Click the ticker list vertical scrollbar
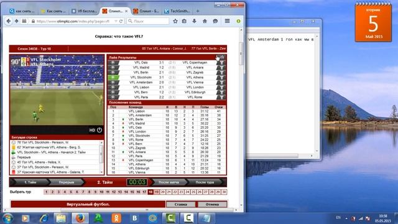The width and height of the screenshot is (398, 224). [x=101, y=157]
